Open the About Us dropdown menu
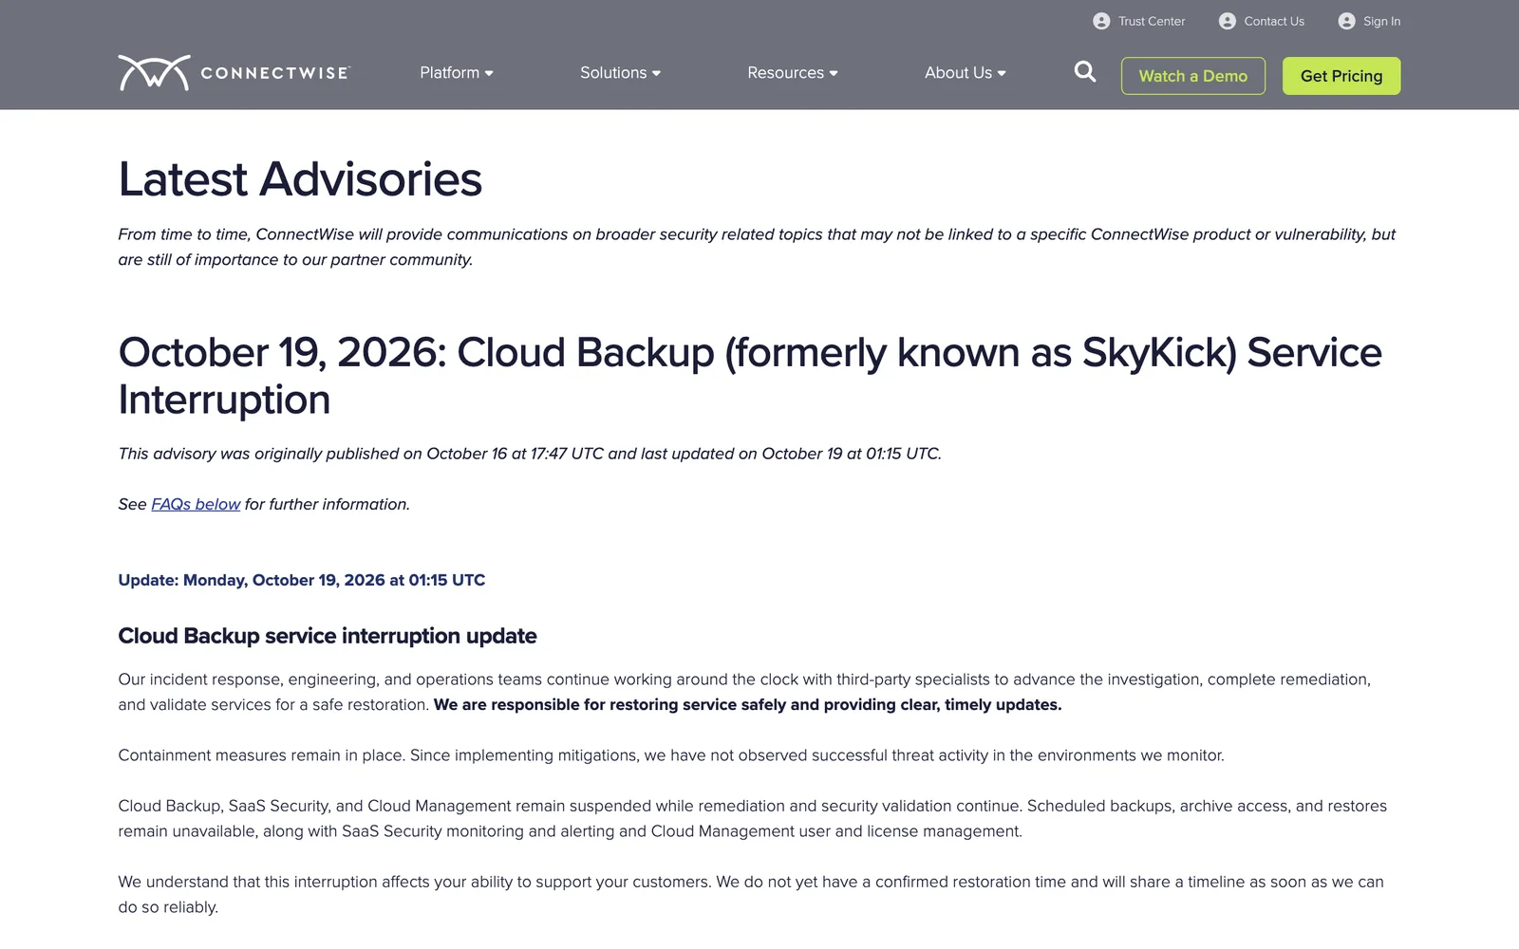Viewport: 1519px width, 949px height. [966, 73]
